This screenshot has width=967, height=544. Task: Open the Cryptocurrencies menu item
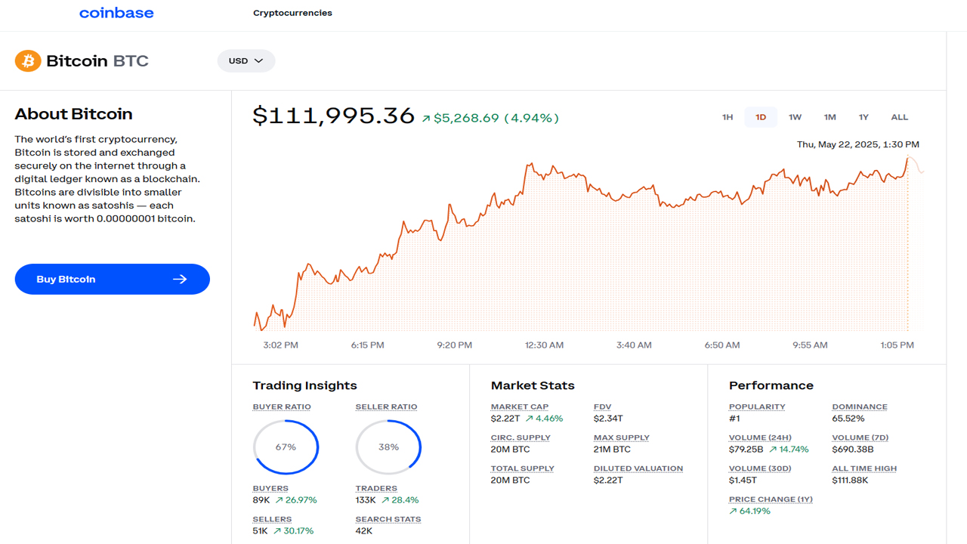pos(292,13)
